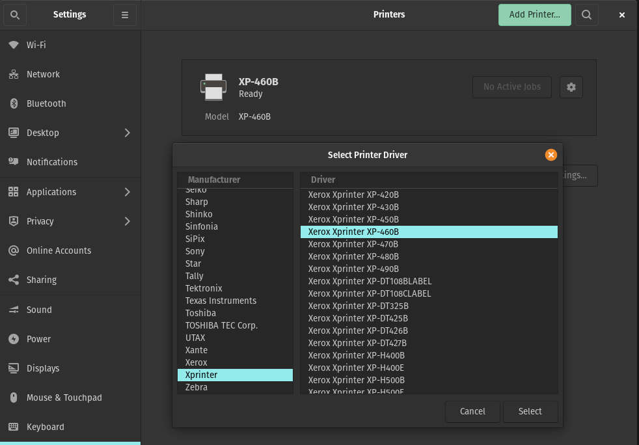
Task: Open the Network settings page
Action: coord(70,74)
